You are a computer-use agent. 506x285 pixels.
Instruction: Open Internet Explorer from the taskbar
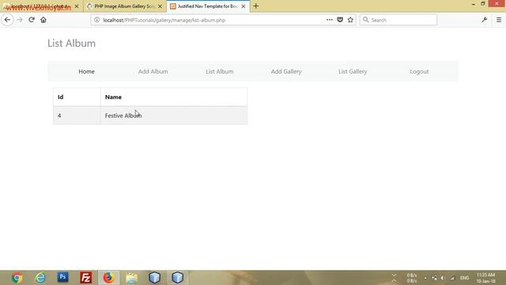[40, 278]
